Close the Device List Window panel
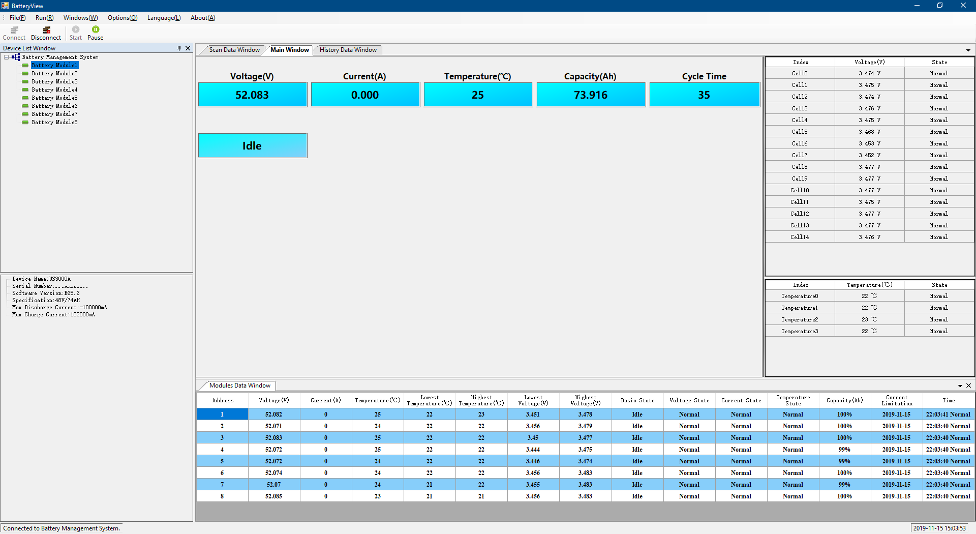 188,48
